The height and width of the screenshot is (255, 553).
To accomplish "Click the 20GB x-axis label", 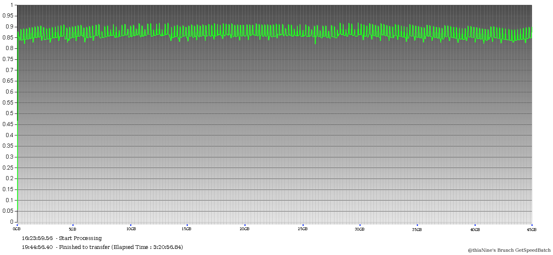I will (x=244, y=229).
